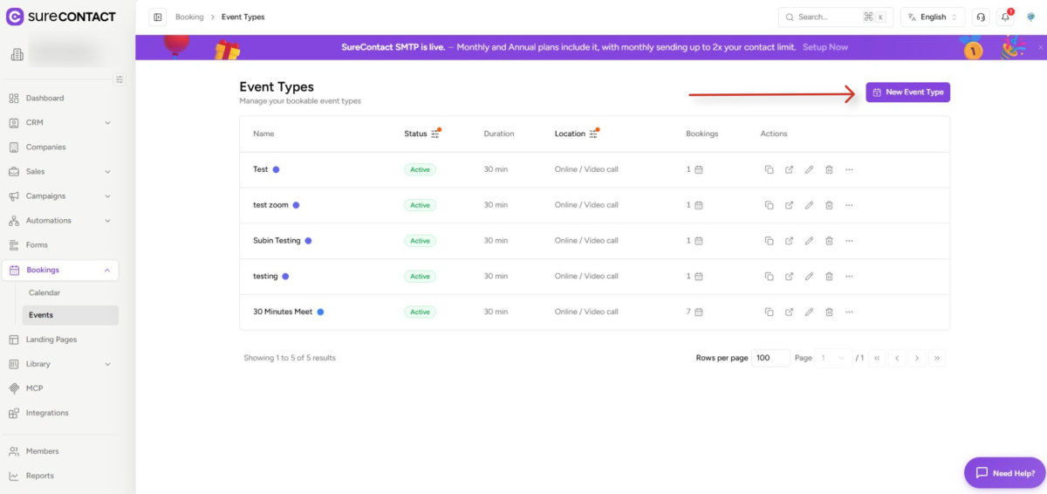The width and height of the screenshot is (1047, 494).
Task: Open the Page number dropdown
Action: point(834,358)
